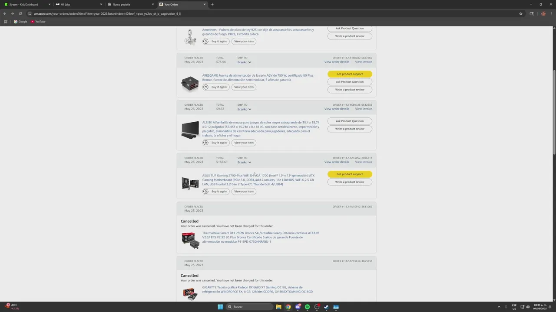Click the ASUS TUF motherboard thumbnail
The height and width of the screenshot is (312, 556).
[190, 183]
